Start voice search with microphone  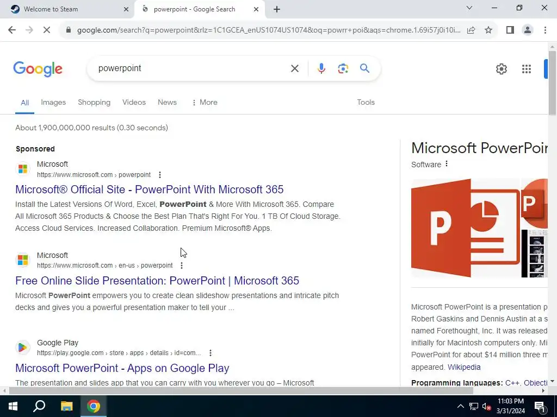point(321,68)
